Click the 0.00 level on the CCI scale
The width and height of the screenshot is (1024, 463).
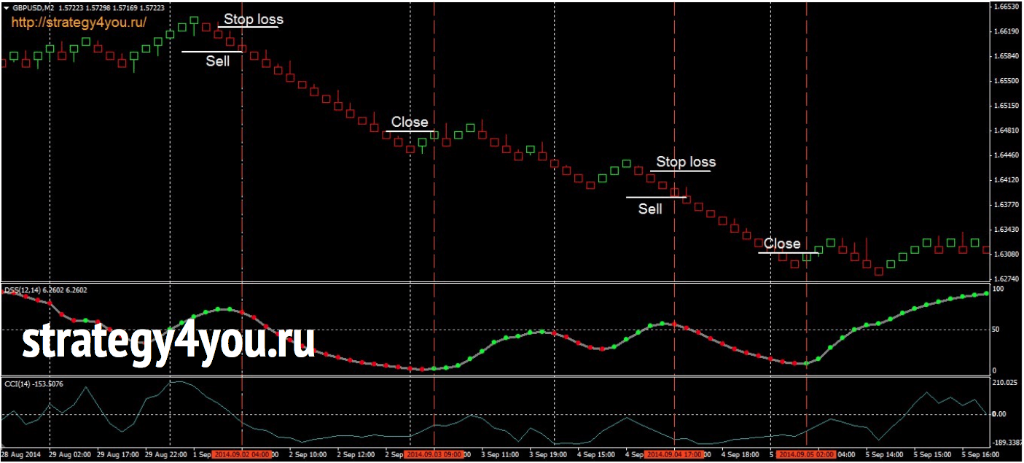click(x=1001, y=414)
